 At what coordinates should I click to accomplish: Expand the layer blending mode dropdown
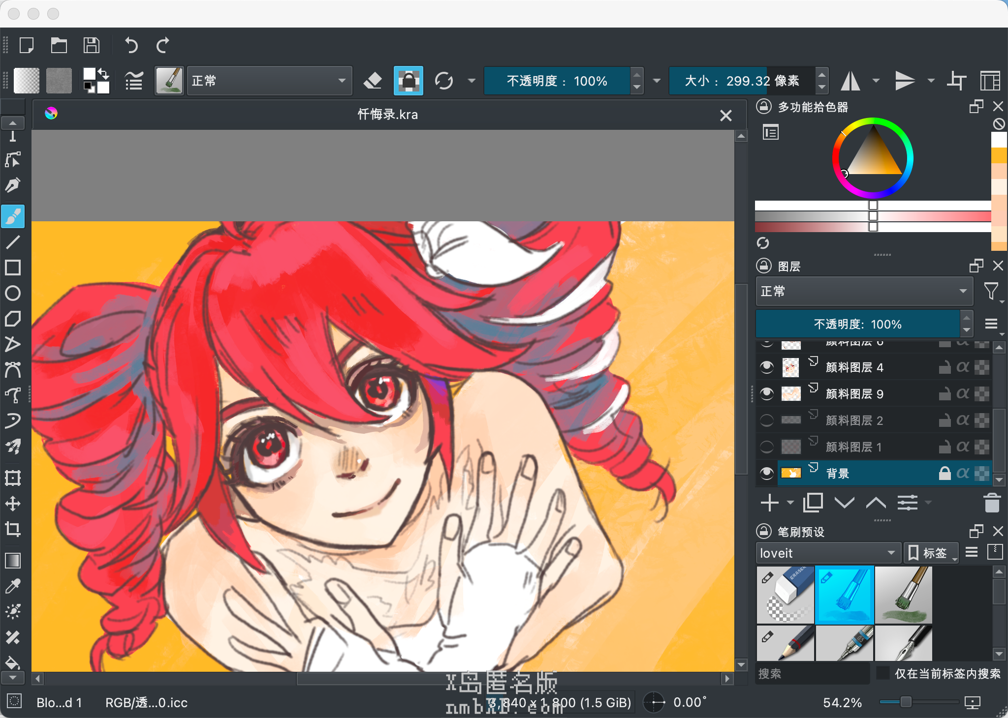click(864, 291)
